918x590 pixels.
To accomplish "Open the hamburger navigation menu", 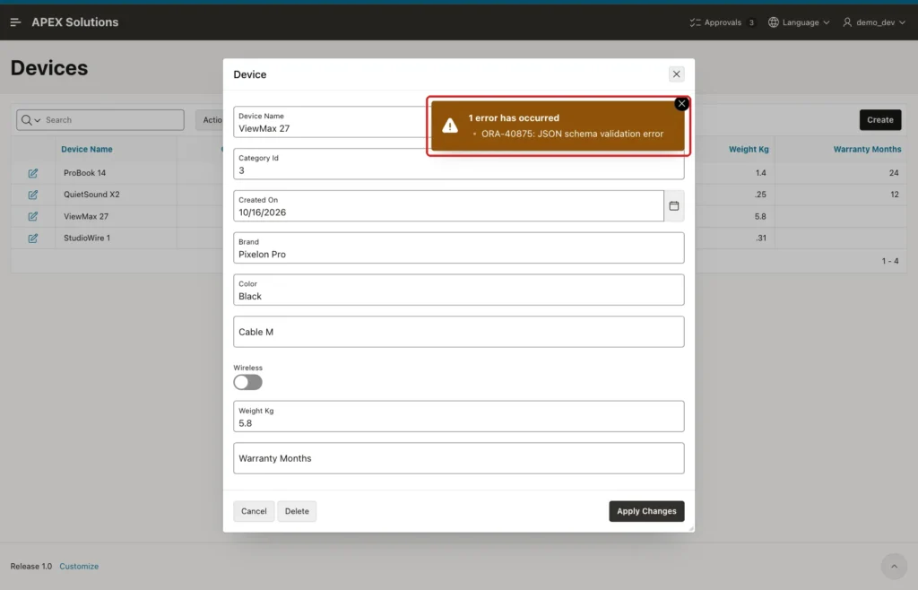I will click(16, 22).
